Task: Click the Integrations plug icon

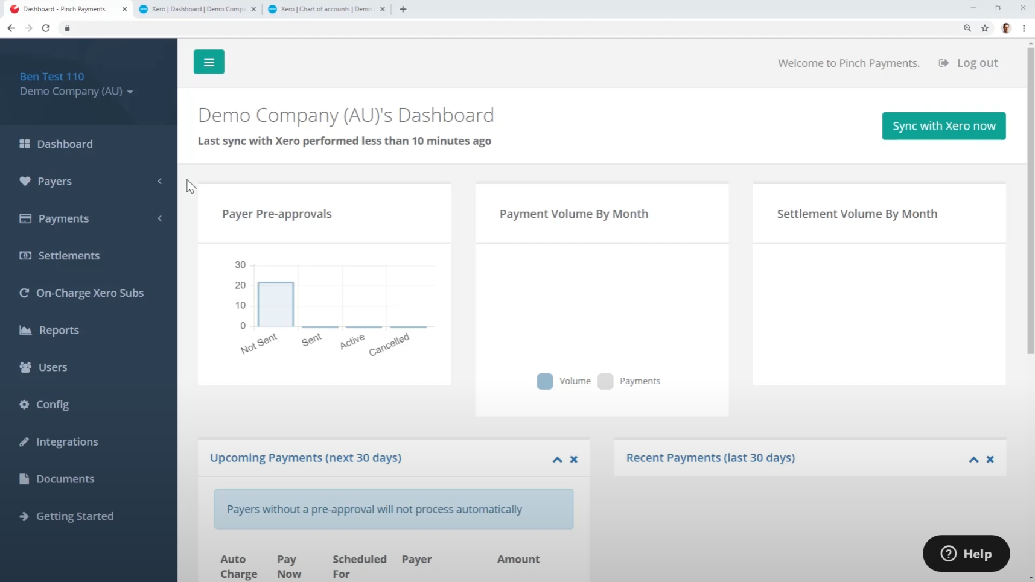Action: (24, 442)
